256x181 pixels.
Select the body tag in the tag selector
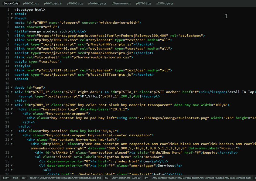(x=6, y=178)
